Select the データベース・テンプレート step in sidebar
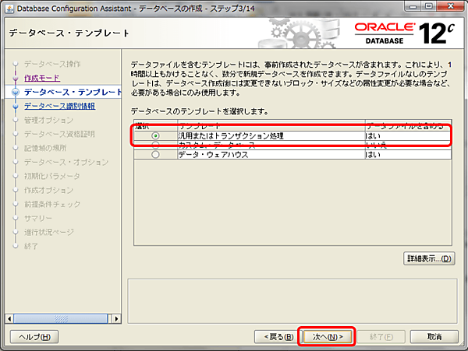The image size is (468, 351). click(73, 92)
